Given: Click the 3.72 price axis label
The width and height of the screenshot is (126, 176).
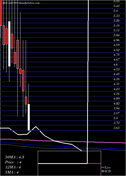Looking at the screenshot, I should (x=116, y=123).
